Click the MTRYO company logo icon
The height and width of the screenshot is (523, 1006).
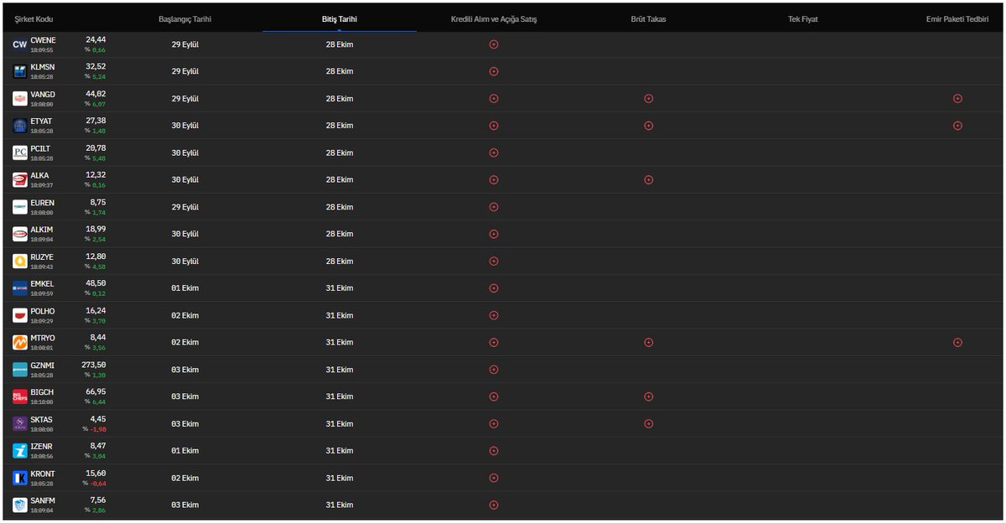20,343
